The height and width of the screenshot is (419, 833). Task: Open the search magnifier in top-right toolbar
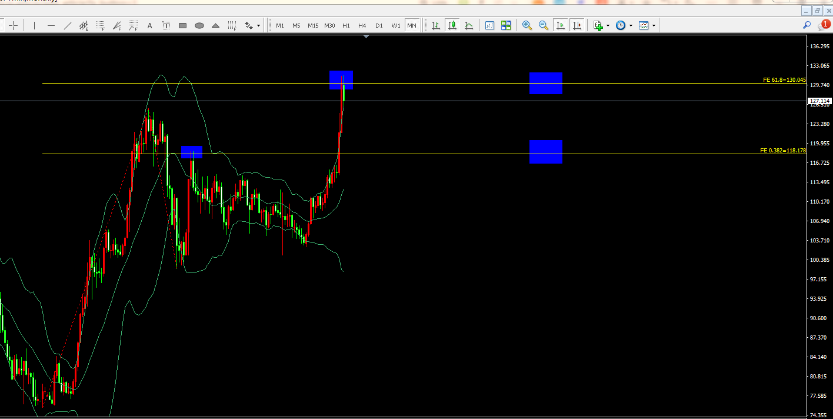[807, 25]
